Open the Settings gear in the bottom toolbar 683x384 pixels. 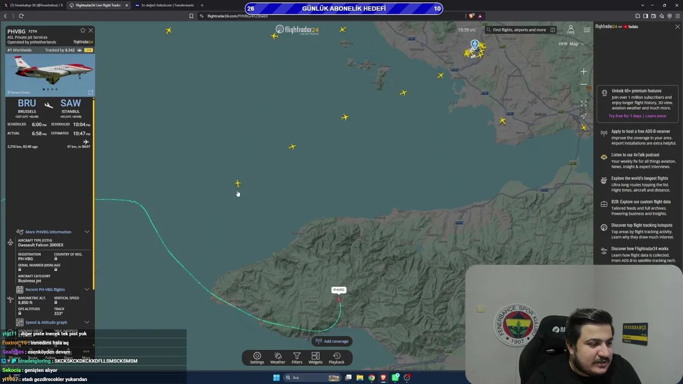(257, 358)
